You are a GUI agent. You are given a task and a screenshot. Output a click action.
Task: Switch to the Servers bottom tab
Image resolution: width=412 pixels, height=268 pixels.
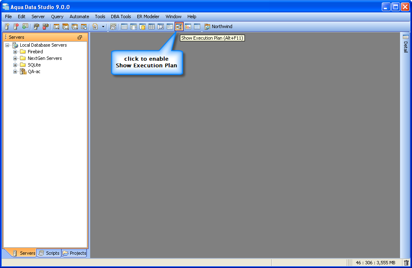point(24,253)
